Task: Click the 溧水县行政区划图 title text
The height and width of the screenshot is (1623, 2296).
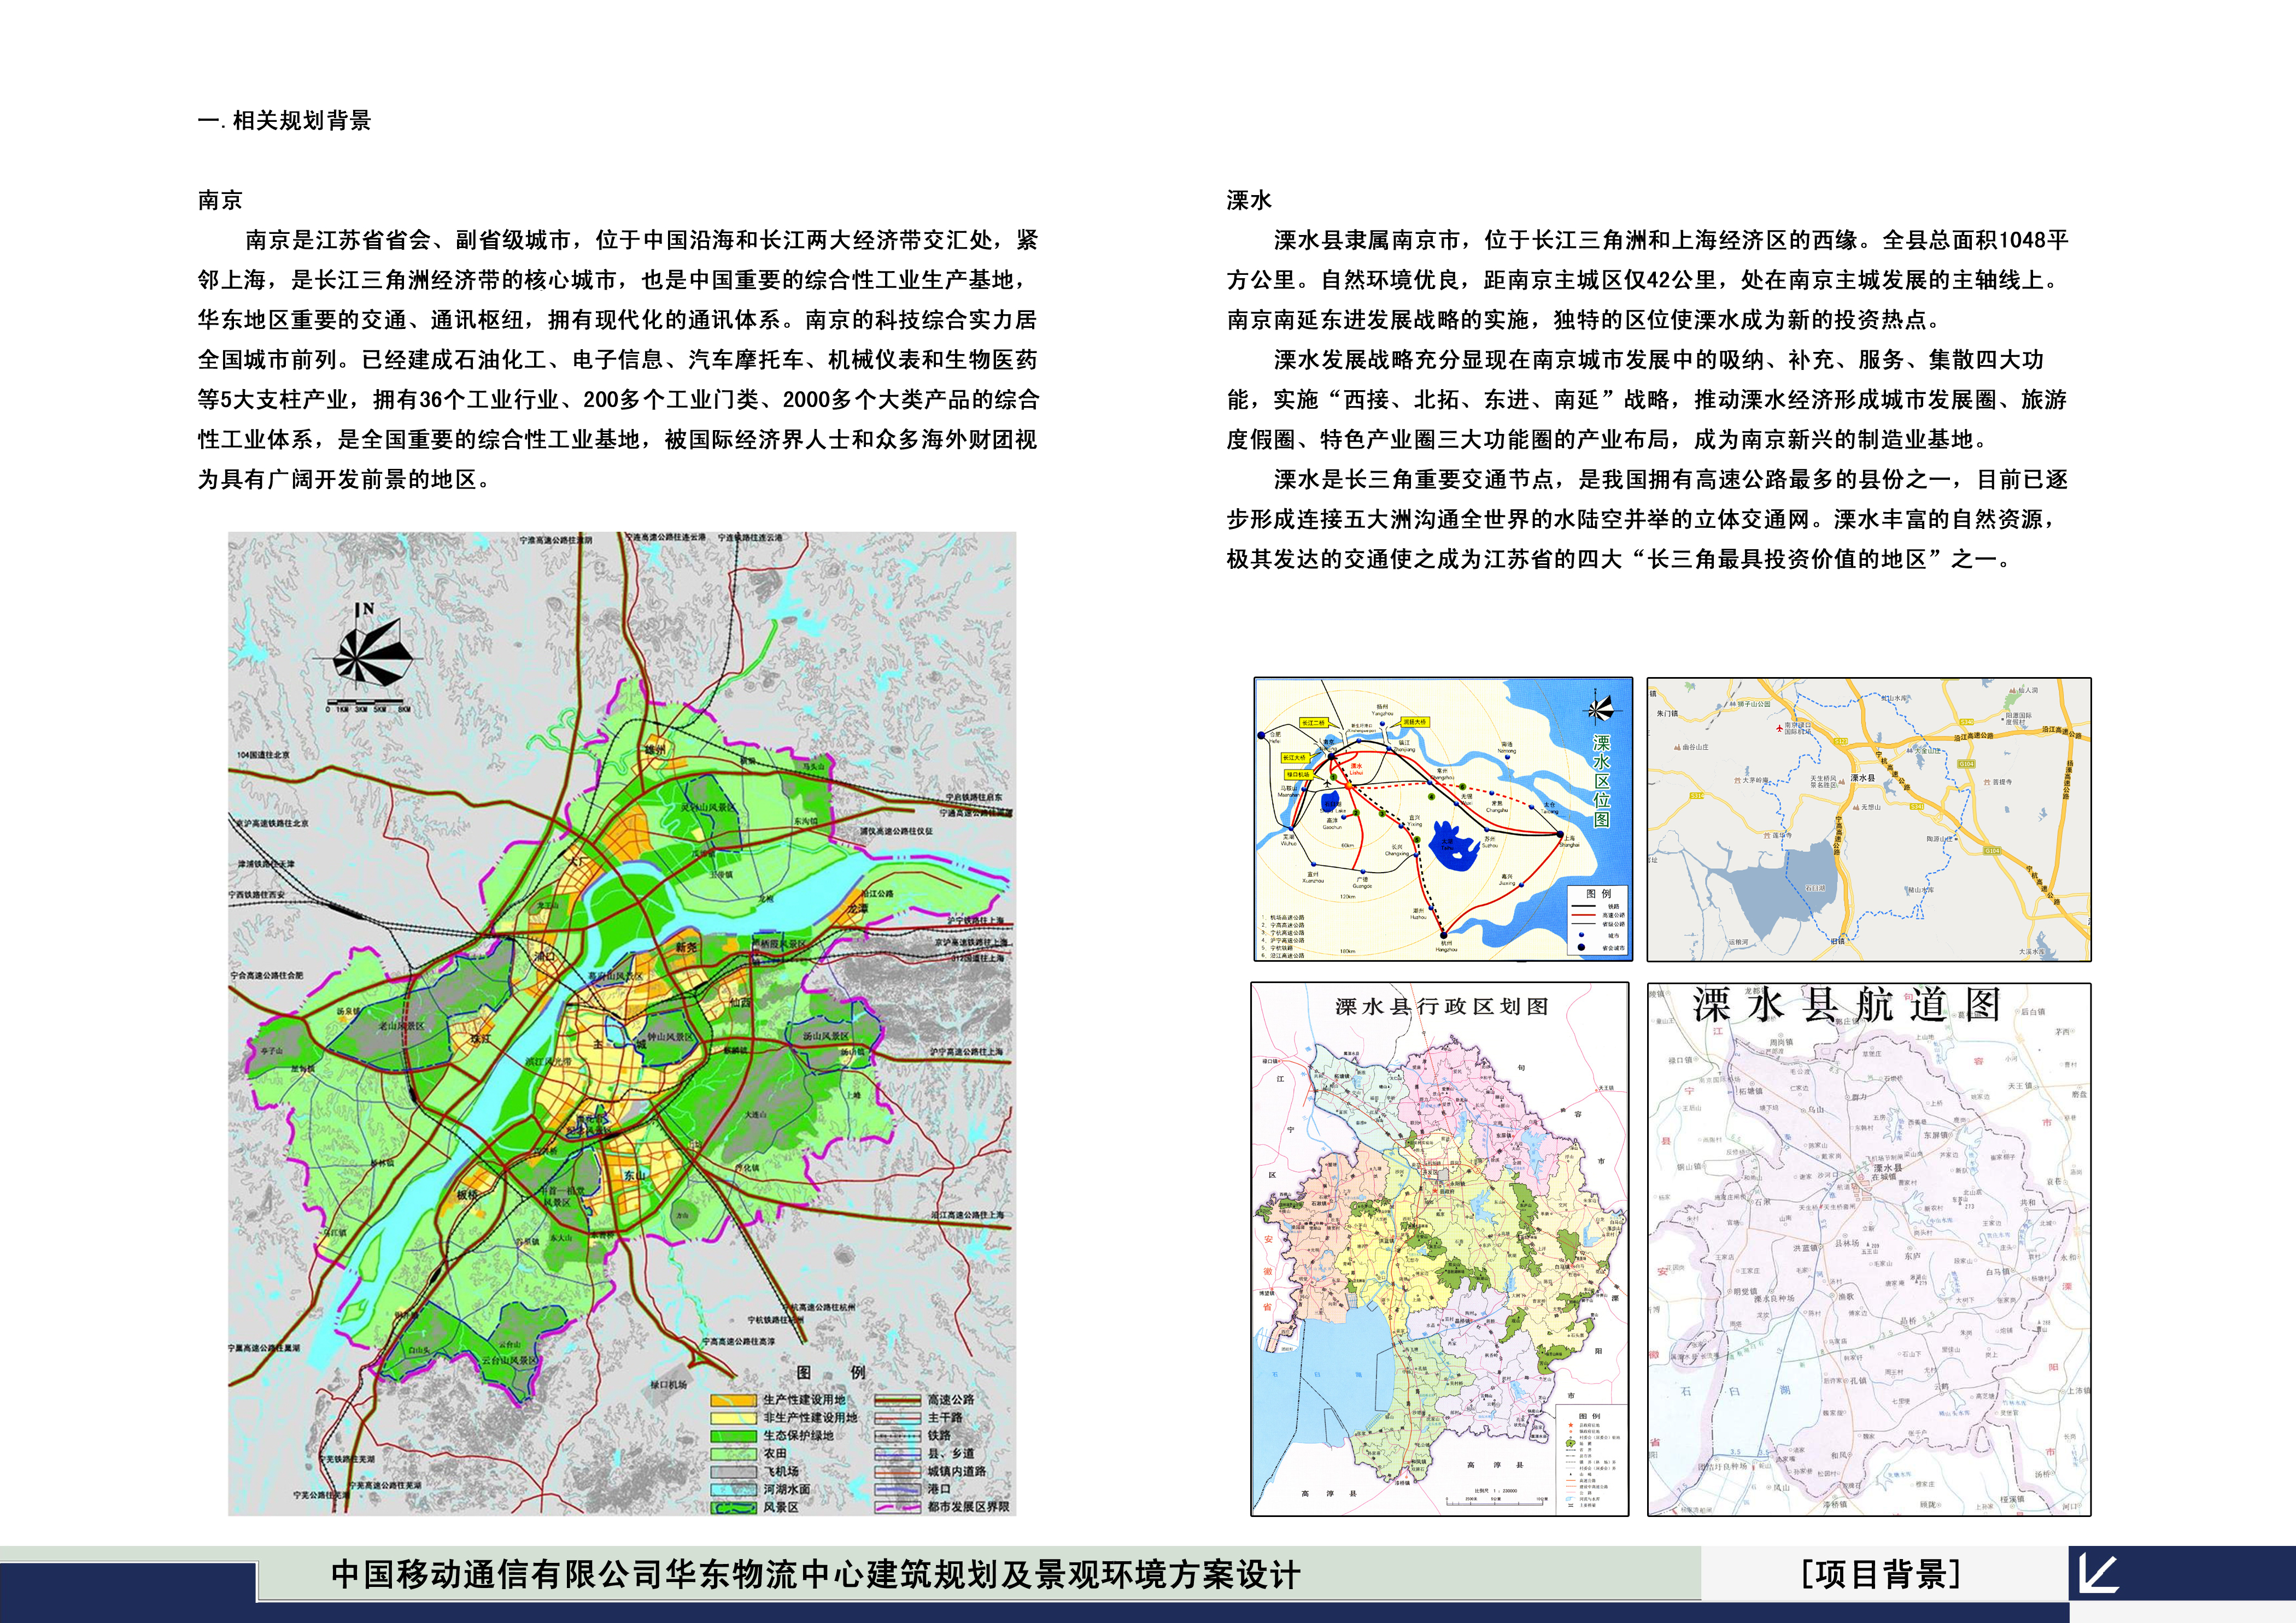Action: pyautogui.click(x=1441, y=1007)
